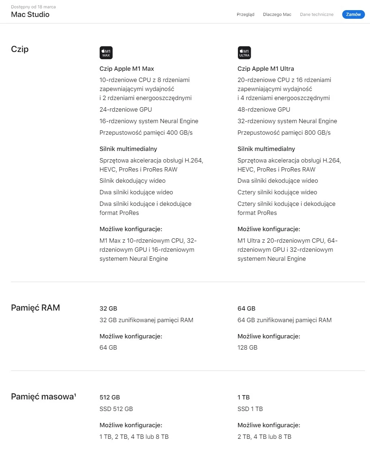Image resolution: width=370 pixels, height=450 pixels.
Task: Switch to the Dlaczego Mac tab
Action: point(277,14)
